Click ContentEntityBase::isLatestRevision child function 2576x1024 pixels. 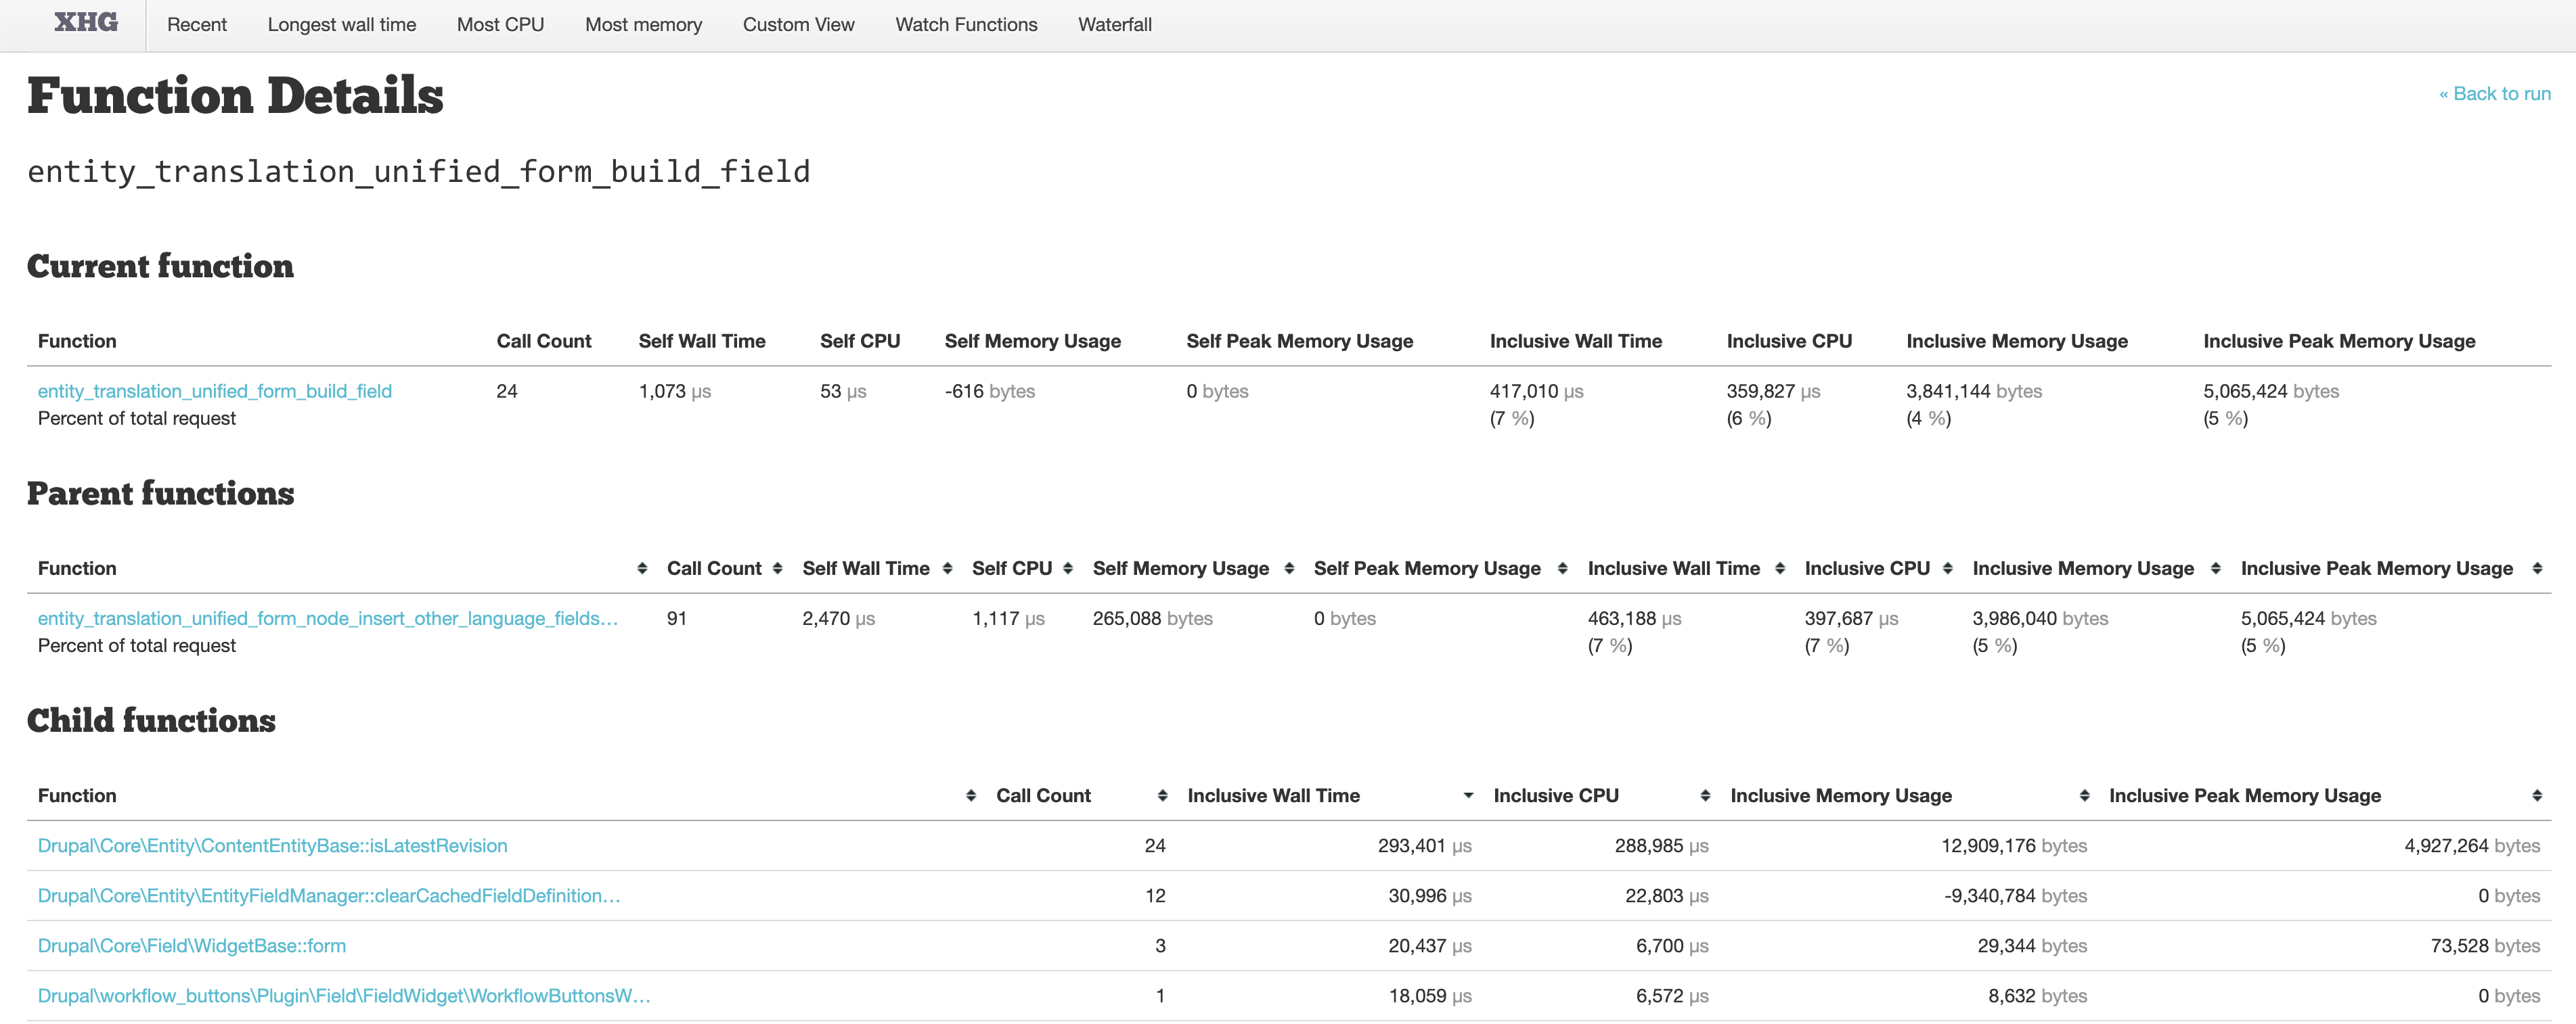coord(273,845)
